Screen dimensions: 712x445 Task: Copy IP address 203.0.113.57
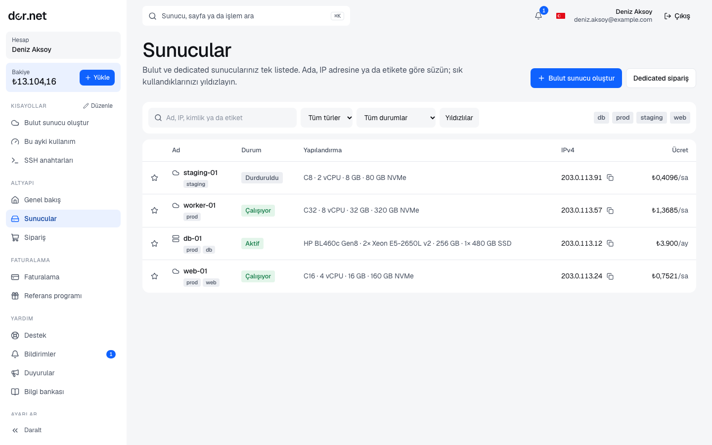click(x=610, y=211)
